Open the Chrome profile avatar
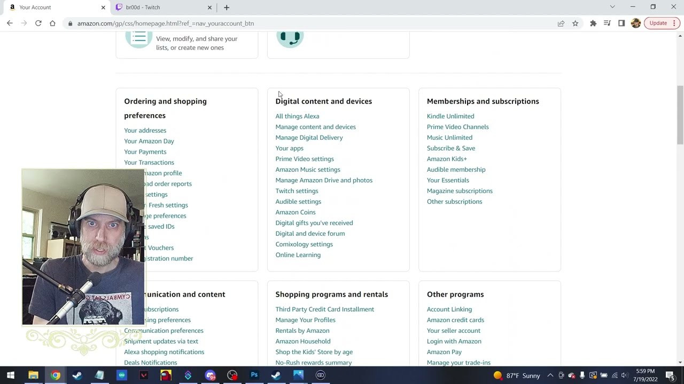The image size is (684, 384). tap(636, 23)
